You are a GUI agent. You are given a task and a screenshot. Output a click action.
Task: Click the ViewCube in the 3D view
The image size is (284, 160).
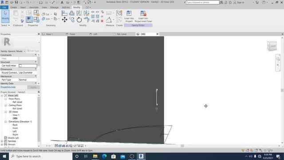click(272, 46)
